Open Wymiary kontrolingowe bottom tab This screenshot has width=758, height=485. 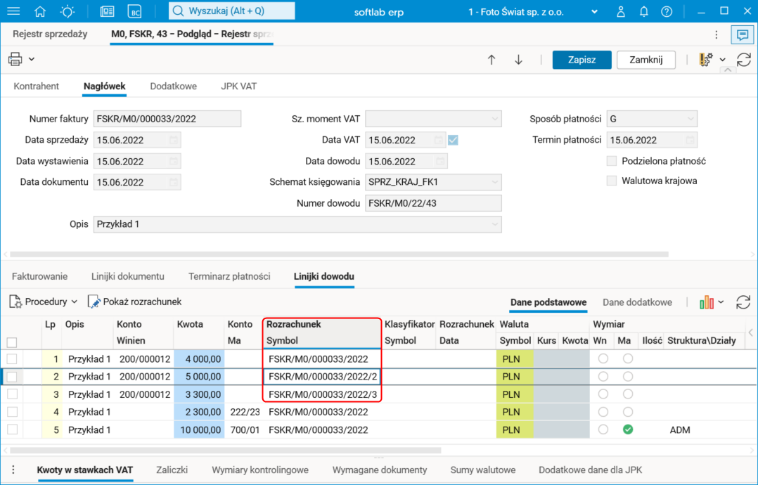tap(260, 470)
